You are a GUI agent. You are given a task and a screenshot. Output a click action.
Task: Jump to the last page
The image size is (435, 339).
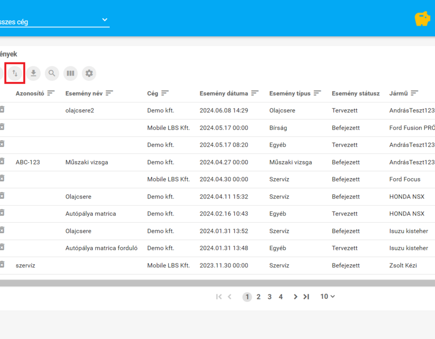pyautogui.click(x=306, y=297)
